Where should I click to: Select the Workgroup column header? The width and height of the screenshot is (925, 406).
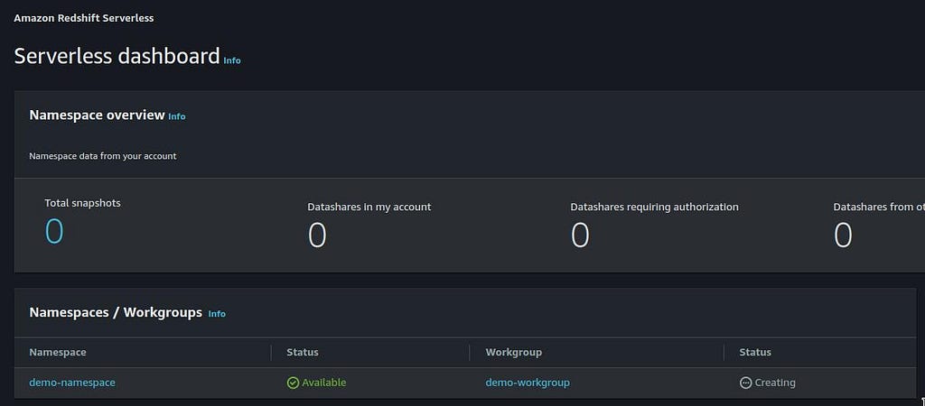[513, 353]
